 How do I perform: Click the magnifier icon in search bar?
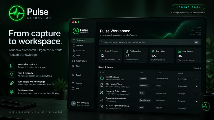[x=102, y=42]
